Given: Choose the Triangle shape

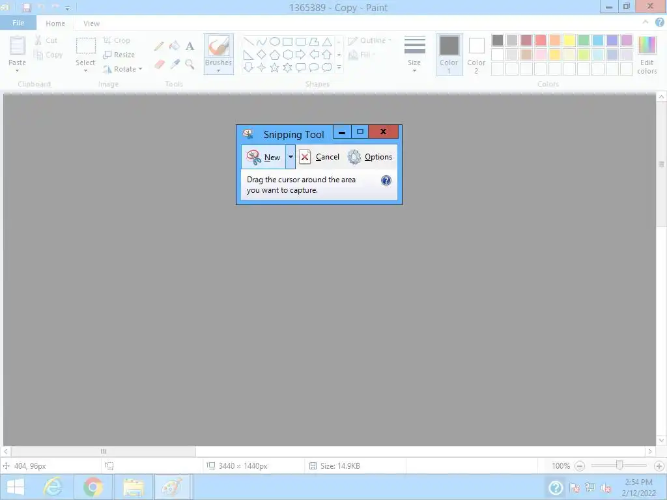Looking at the screenshot, I should tap(327, 42).
